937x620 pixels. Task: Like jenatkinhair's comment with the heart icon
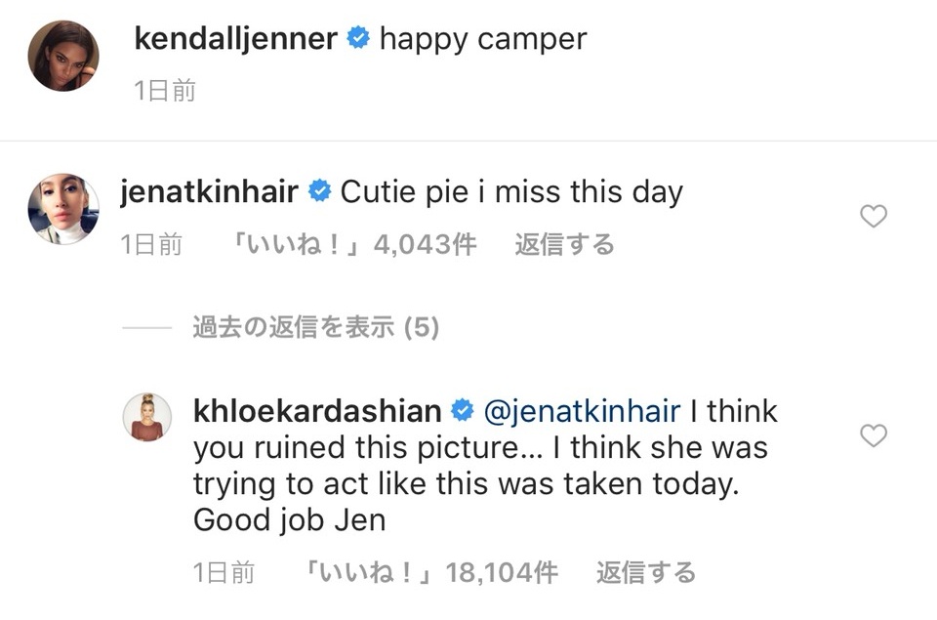[x=873, y=216]
